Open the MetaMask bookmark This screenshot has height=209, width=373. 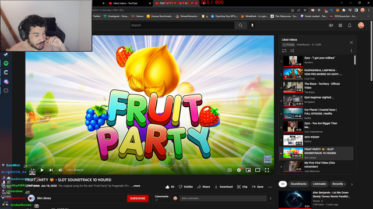pos(255,16)
